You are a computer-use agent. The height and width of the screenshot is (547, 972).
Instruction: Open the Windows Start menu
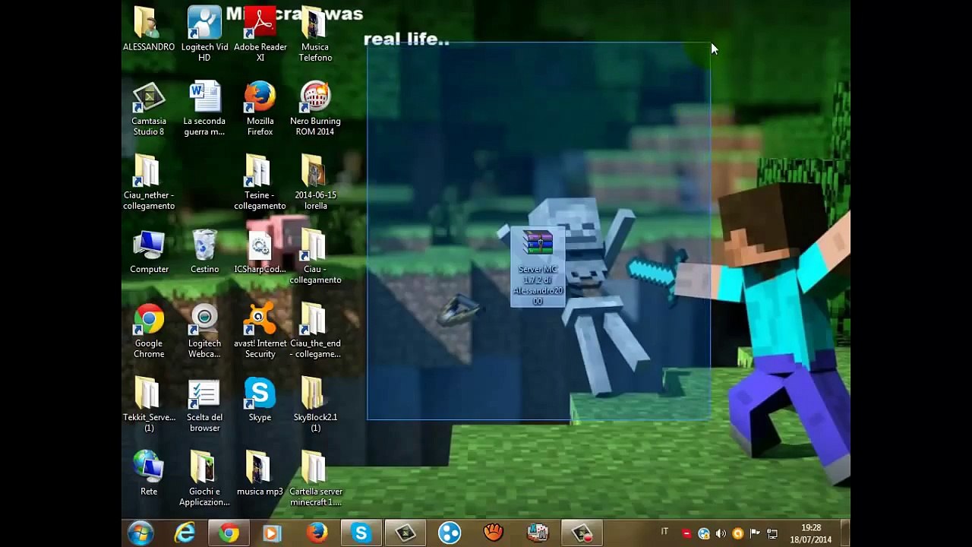[x=140, y=533]
